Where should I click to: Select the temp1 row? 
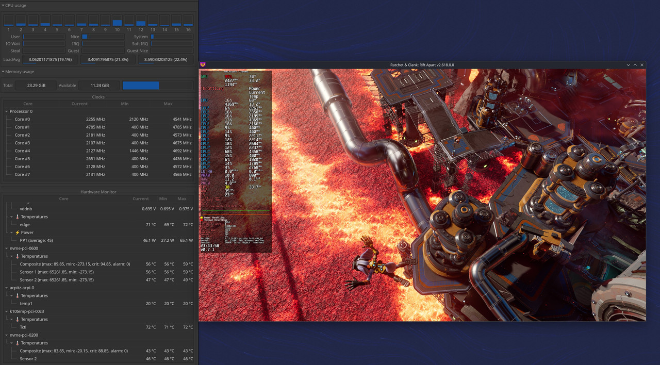99,304
